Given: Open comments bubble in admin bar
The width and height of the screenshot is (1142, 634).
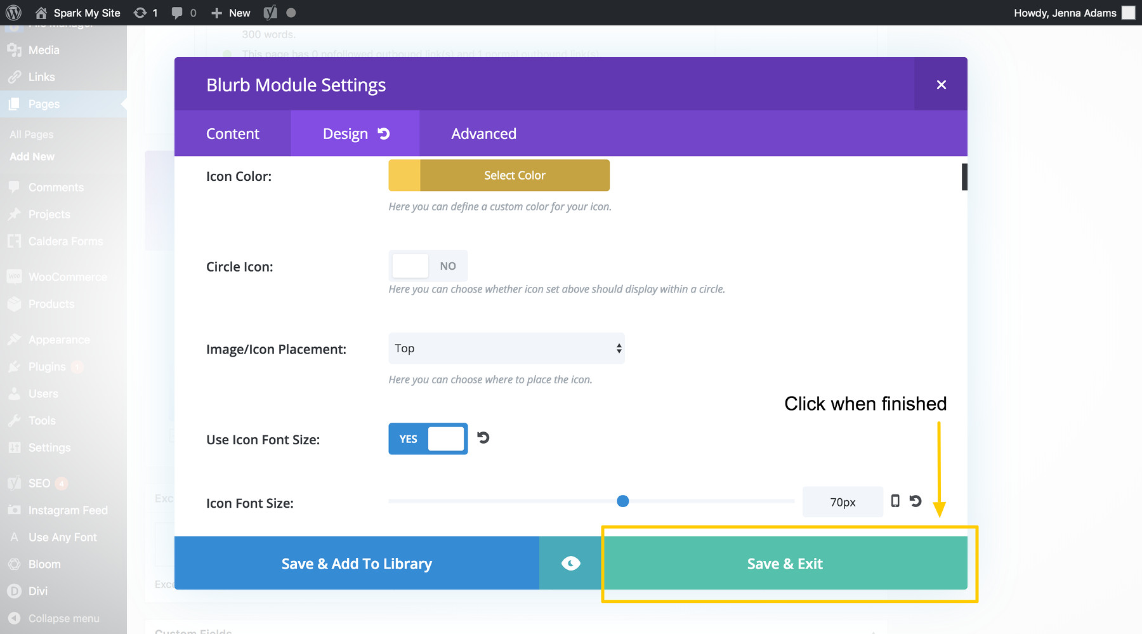Looking at the screenshot, I should 184,13.
